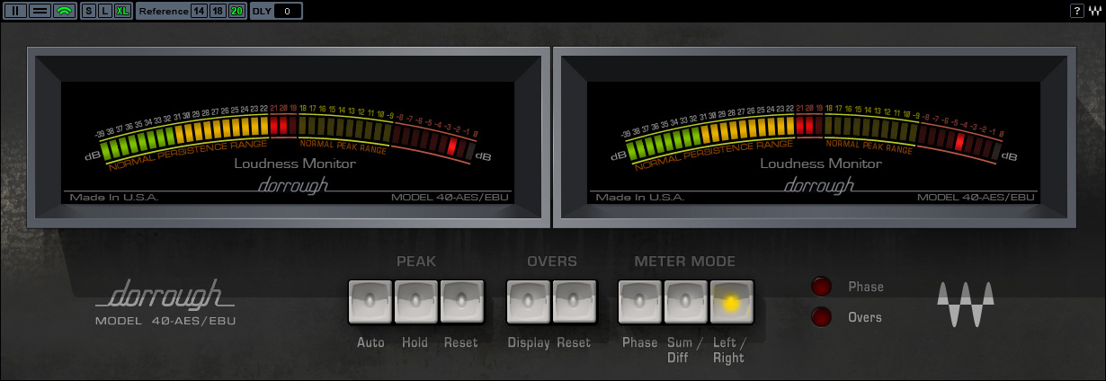Image resolution: width=1106 pixels, height=381 pixels.
Task: Click the dorrough MODEL 40-AES/EBU logo at bottom-left
Action: coord(167,302)
